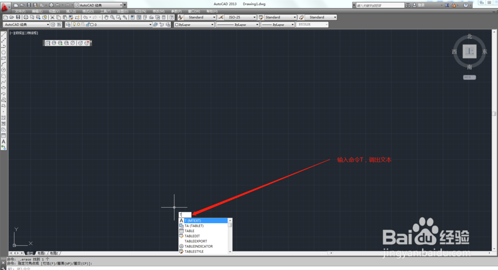Select the Arc drawing tool
Image resolution: width=498 pixels, height=270 pixels.
pos(3,64)
